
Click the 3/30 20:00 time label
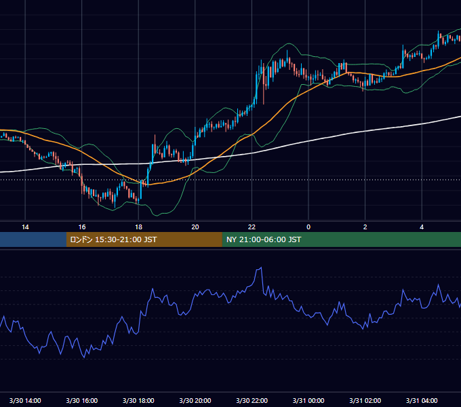195,400
